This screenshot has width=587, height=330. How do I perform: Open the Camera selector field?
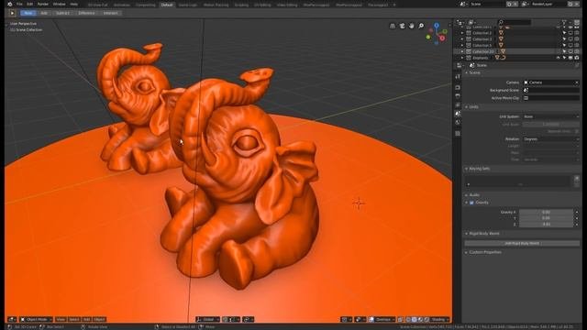551,82
